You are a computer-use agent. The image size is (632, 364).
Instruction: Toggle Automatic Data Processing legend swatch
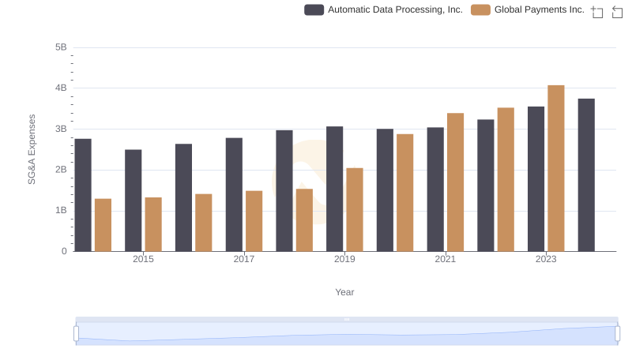point(314,9)
